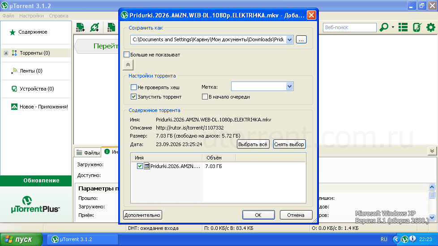Uncheck the Pridurki.2026.AMZN file checkbox
The image size is (438, 246).
point(140,166)
